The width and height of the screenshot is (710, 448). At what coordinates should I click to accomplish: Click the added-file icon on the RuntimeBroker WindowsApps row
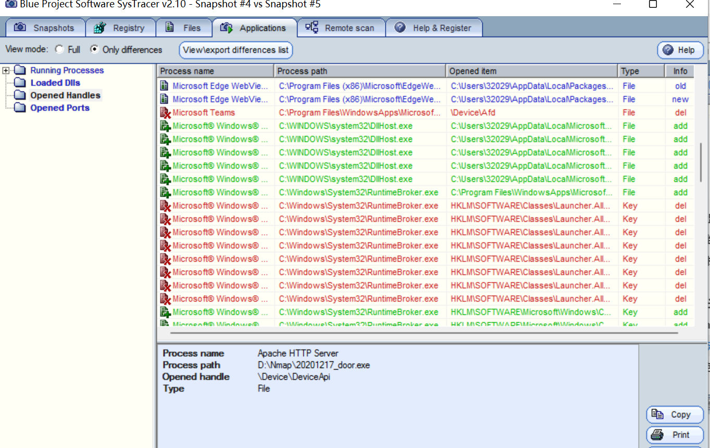pyautogui.click(x=165, y=192)
